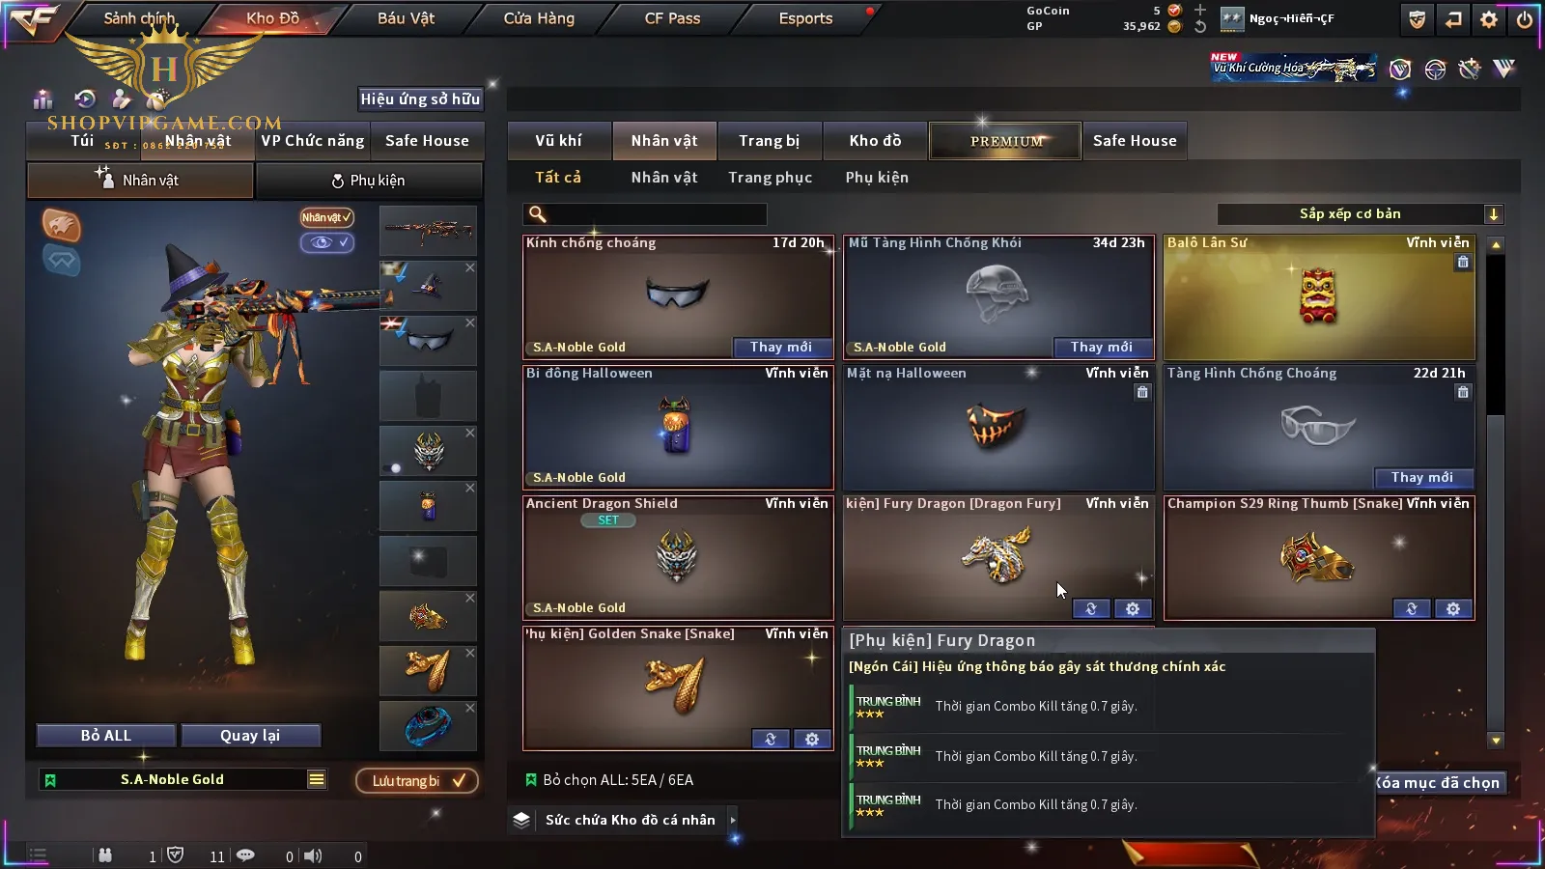Toggle the Nhân vật checkbox above character
The width and height of the screenshot is (1545, 869).
[x=326, y=217]
